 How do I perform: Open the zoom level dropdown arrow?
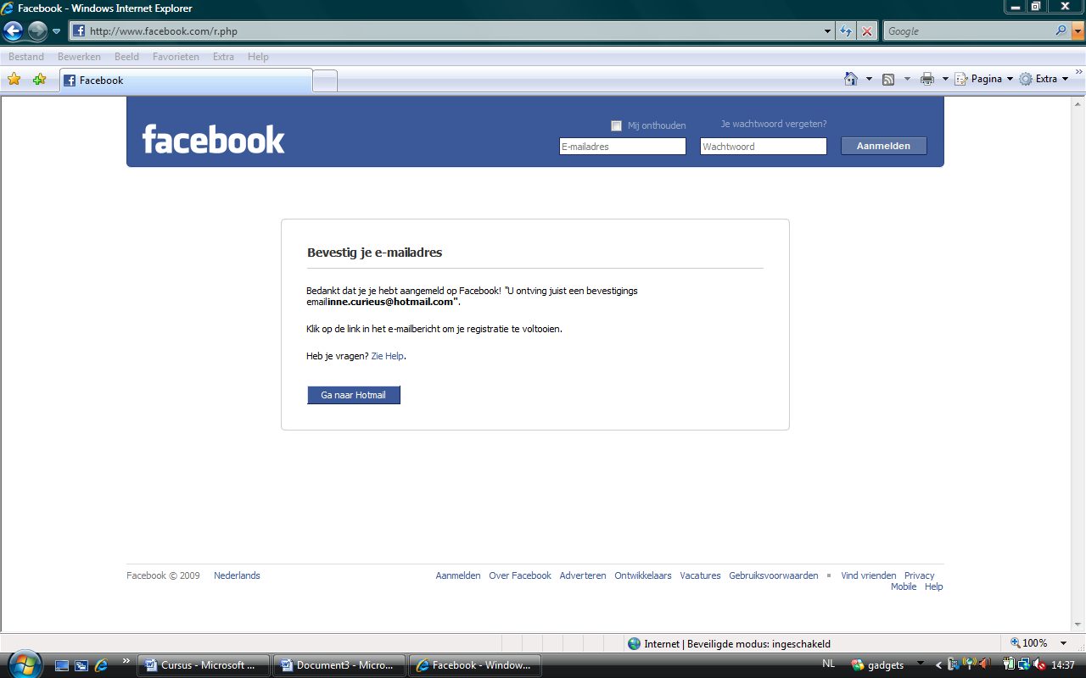pyautogui.click(x=1064, y=643)
